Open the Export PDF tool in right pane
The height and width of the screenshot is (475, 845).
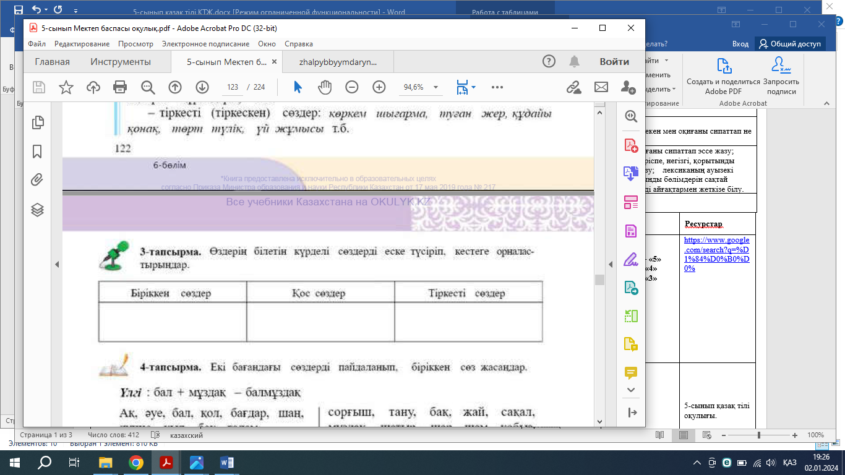[631, 174]
